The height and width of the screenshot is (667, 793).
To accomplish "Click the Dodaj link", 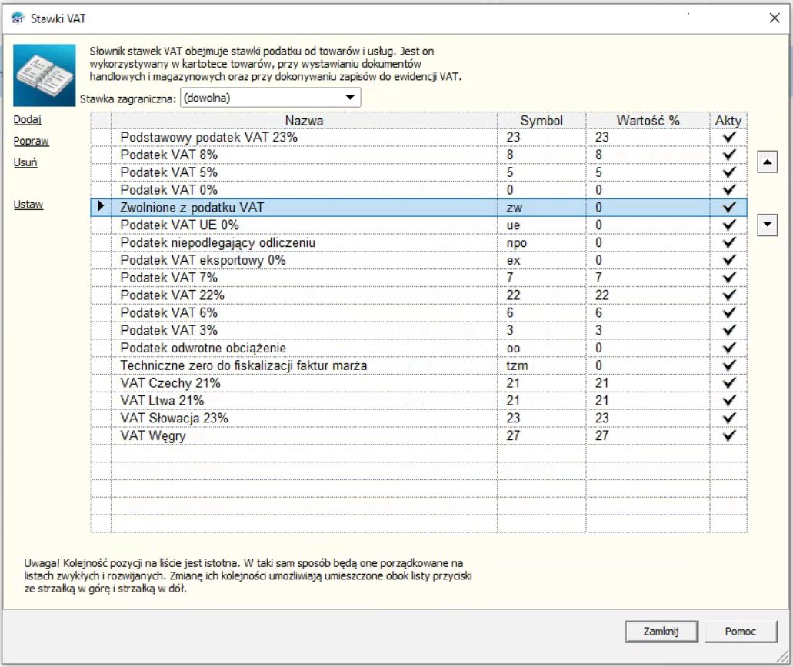I will (x=27, y=119).
